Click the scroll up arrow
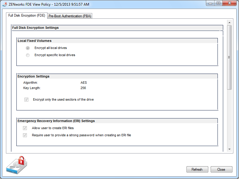Screen dimensions: 239x179 [x=229, y=23]
